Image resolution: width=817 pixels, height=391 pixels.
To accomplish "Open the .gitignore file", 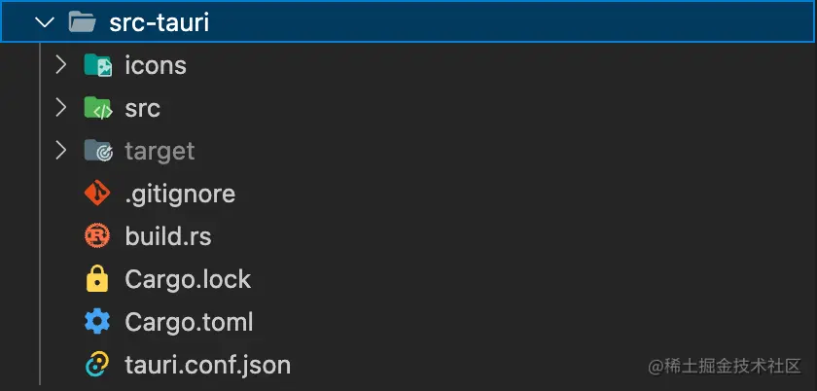I will pos(180,194).
